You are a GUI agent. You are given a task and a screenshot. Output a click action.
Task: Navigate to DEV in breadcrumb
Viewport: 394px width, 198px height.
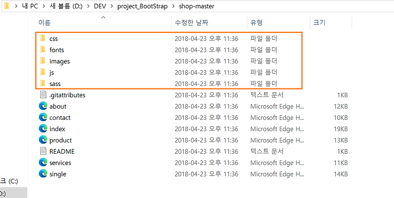coord(100,6)
